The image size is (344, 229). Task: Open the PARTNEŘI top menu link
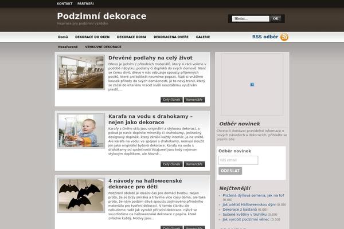click(85, 3)
